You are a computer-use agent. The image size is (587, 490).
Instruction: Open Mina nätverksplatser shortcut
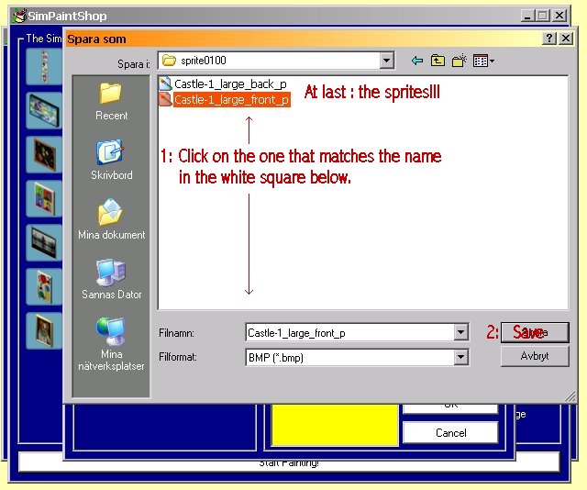tap(111, 344)
